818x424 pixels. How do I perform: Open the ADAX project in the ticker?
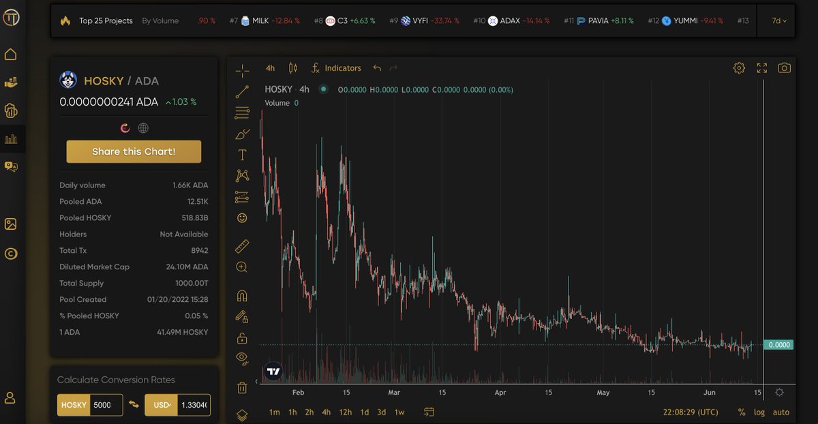pyautogui.click(x=511, y=20)
